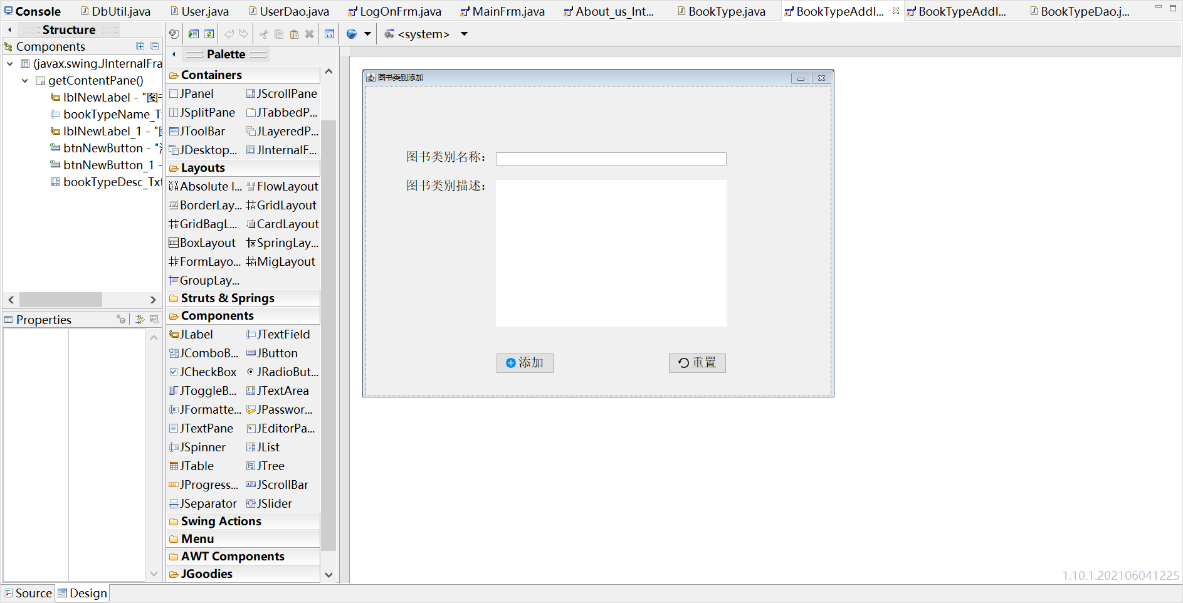1183x603 pixels.
Task: Click the JCheckBox component in the palette
Action: 204,372
